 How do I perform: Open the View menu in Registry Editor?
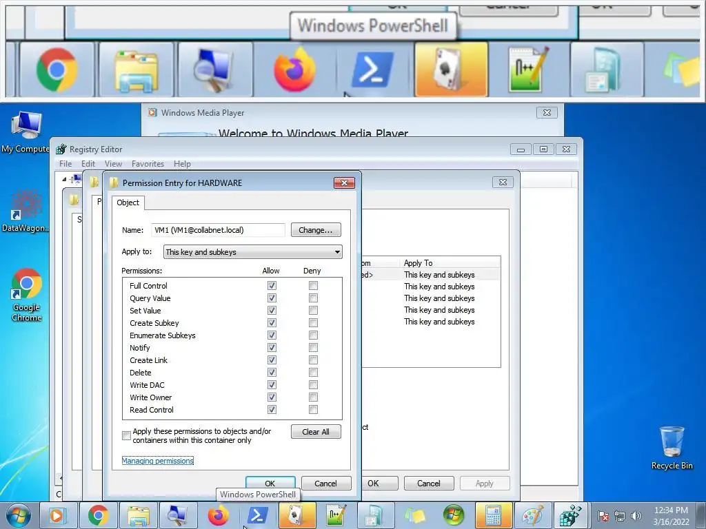coord(114,164)
